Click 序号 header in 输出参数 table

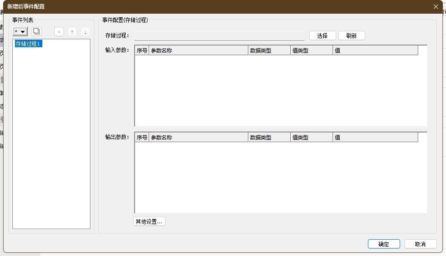(x=142, y=138)
